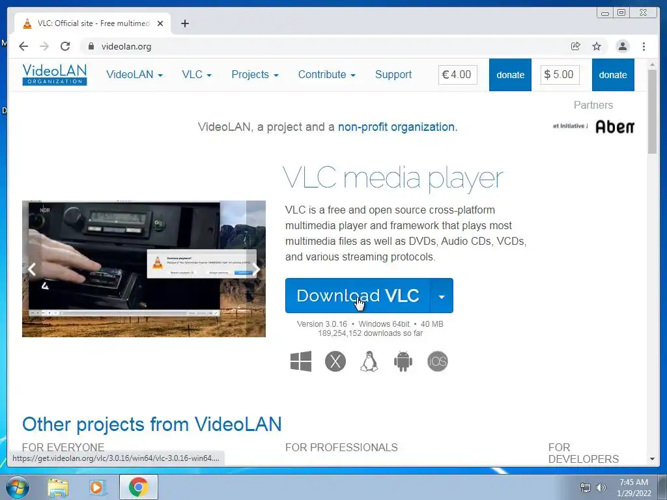
Task: Click the Download VLC button
Action: (358, 296)
